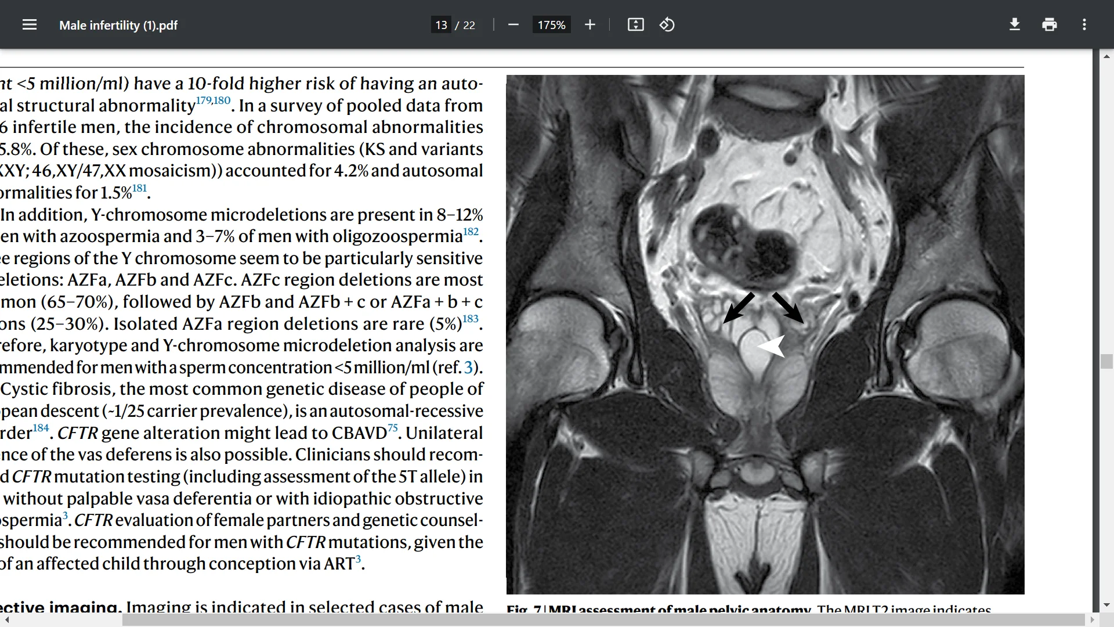Zoom out with the minus button
Screen dimensions: 1114x627
point(513,25)
